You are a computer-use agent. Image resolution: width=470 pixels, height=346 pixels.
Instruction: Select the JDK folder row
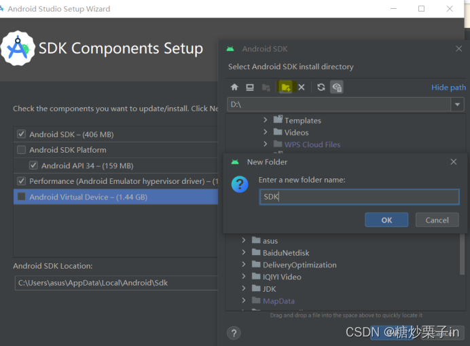270,289
